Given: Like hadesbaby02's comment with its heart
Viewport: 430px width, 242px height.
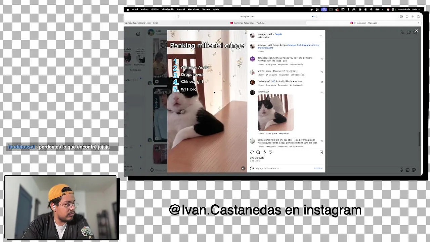Looking at the screenshot, I should tap(322, 82).
